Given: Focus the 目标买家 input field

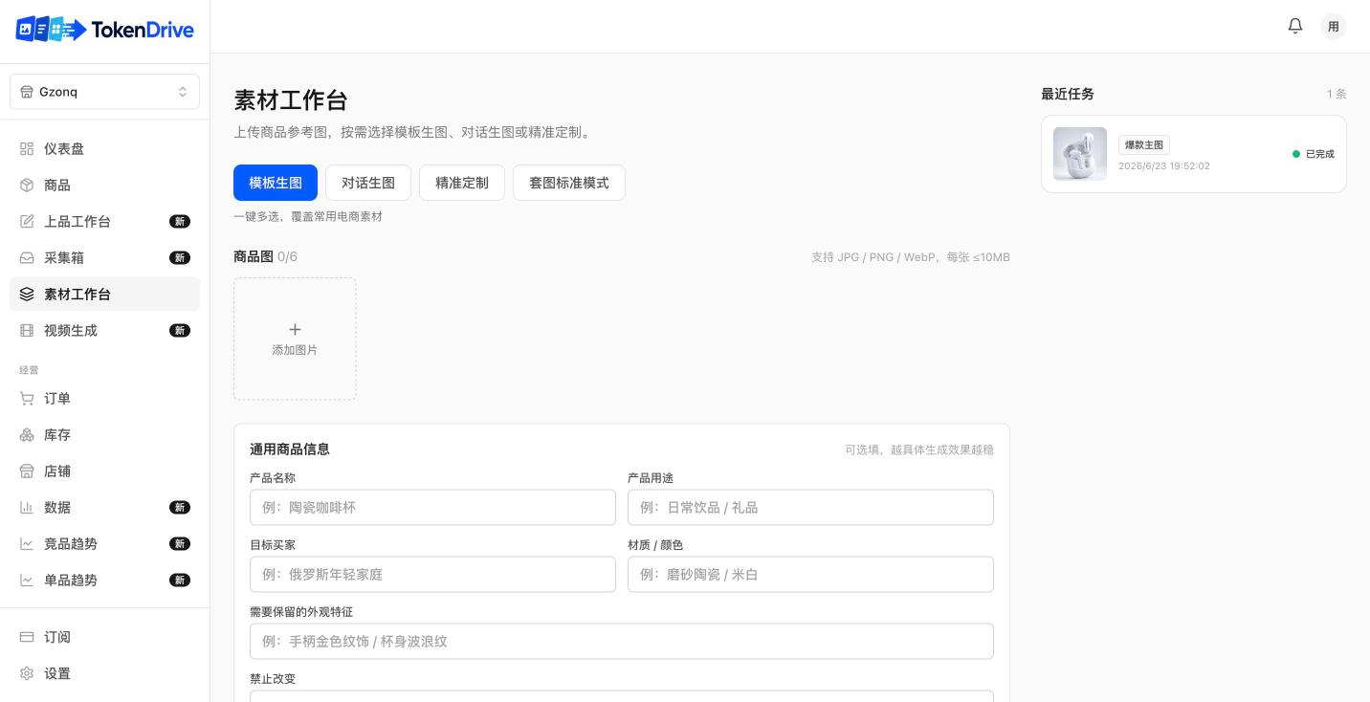Looking at the screenshot, I should point(432,575).
